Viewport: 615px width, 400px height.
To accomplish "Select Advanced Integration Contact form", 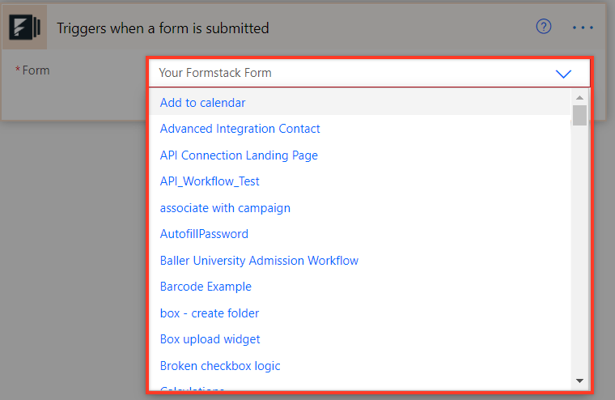I will pos(240,129).
